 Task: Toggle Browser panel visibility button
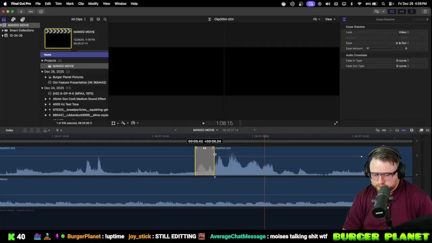tap(392, 11)
